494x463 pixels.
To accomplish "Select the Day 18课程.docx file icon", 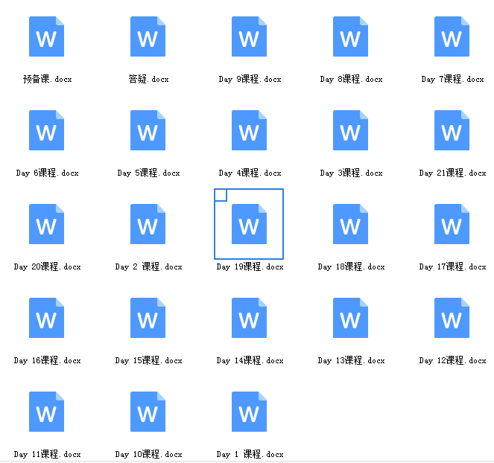I will coord(351,224).
